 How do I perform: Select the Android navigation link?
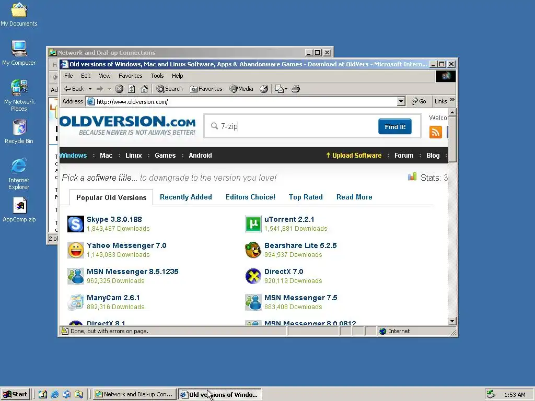200,156
